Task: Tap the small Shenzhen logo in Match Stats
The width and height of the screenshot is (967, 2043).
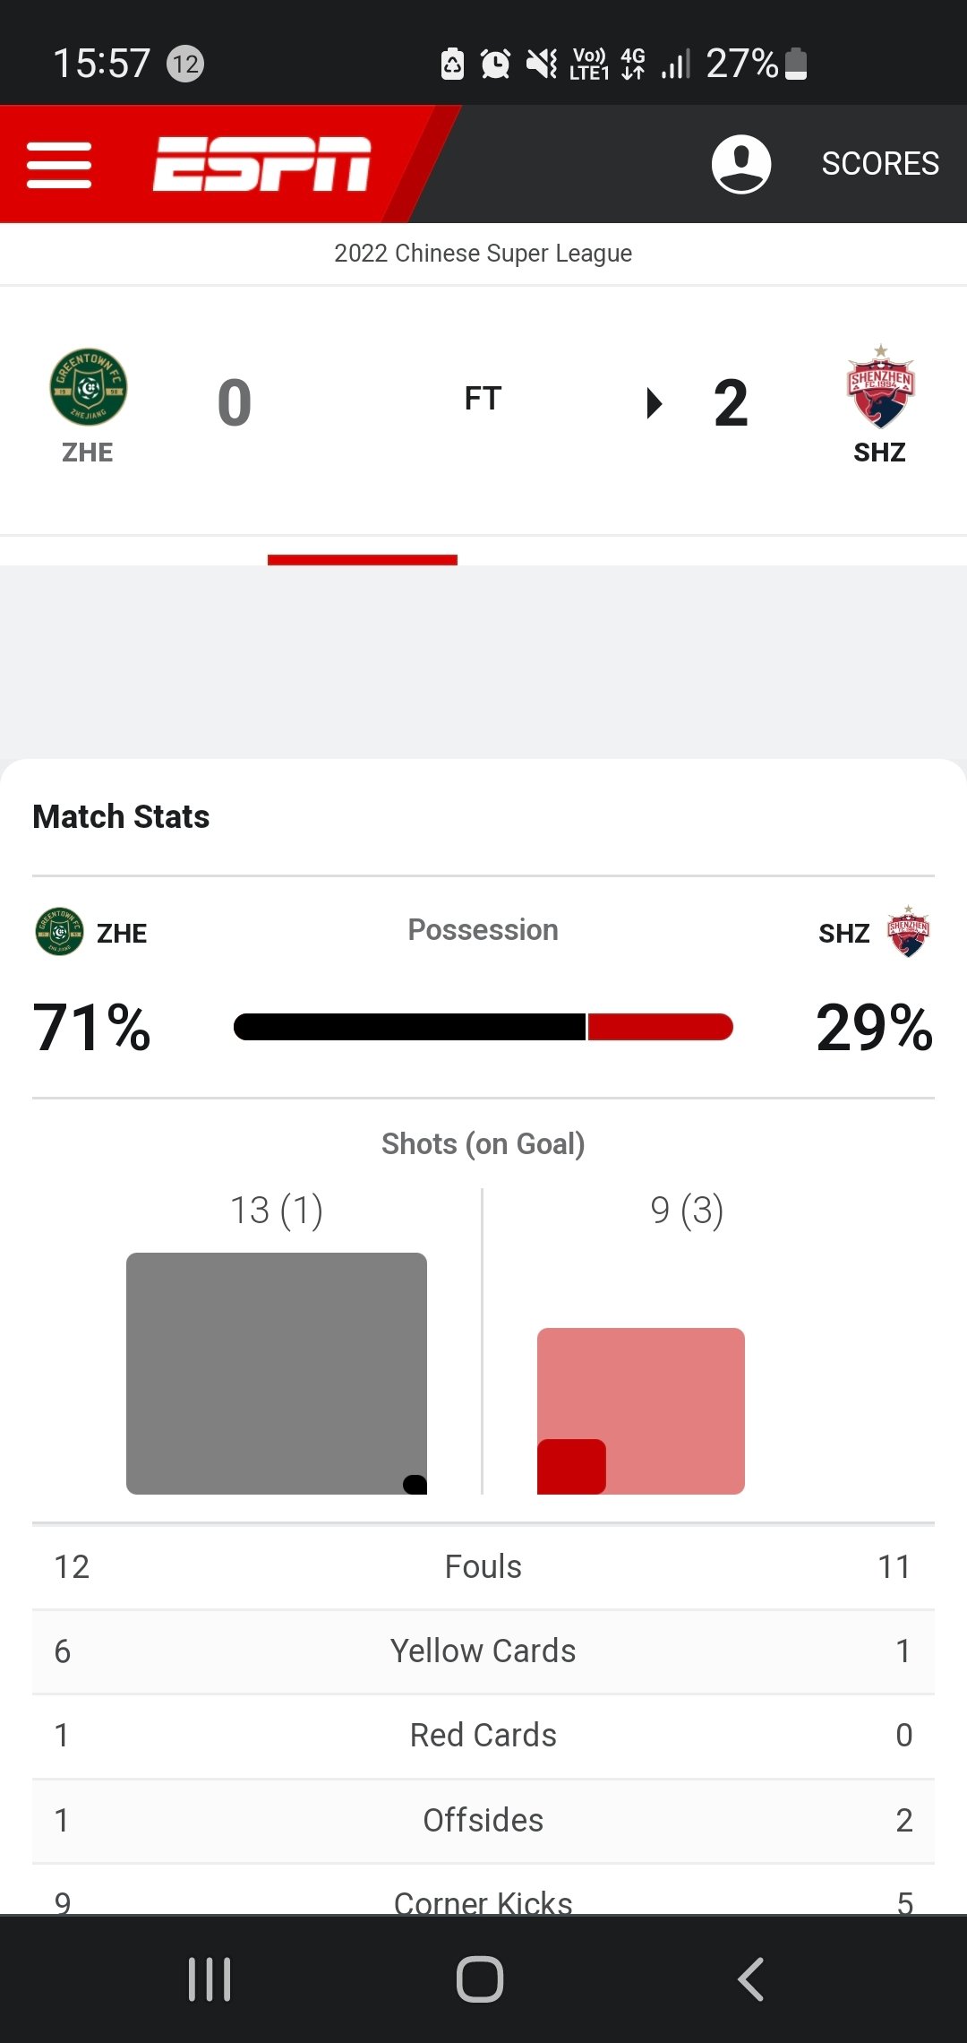Action: pyautogui.click(x=908, y=932)
